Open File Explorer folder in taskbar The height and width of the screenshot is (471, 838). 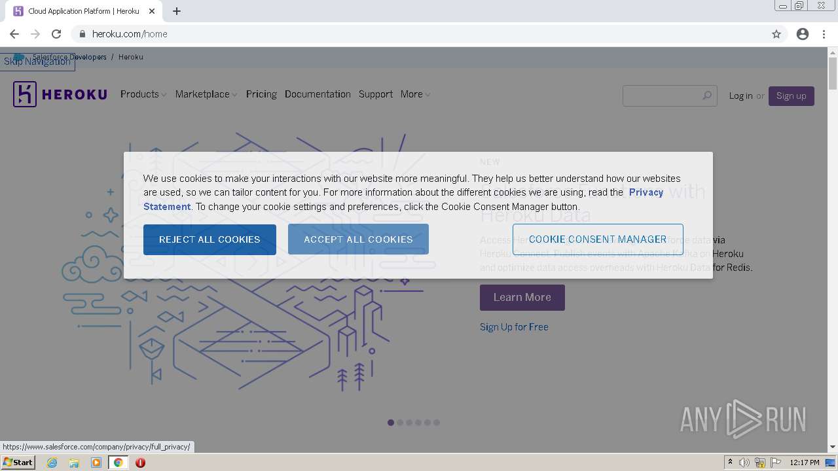click(x=74, y=462)
